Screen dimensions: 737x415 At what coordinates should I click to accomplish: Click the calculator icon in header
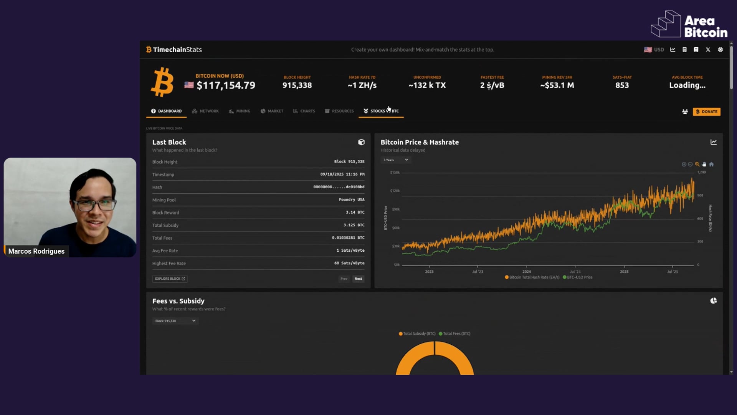[684, 50]
